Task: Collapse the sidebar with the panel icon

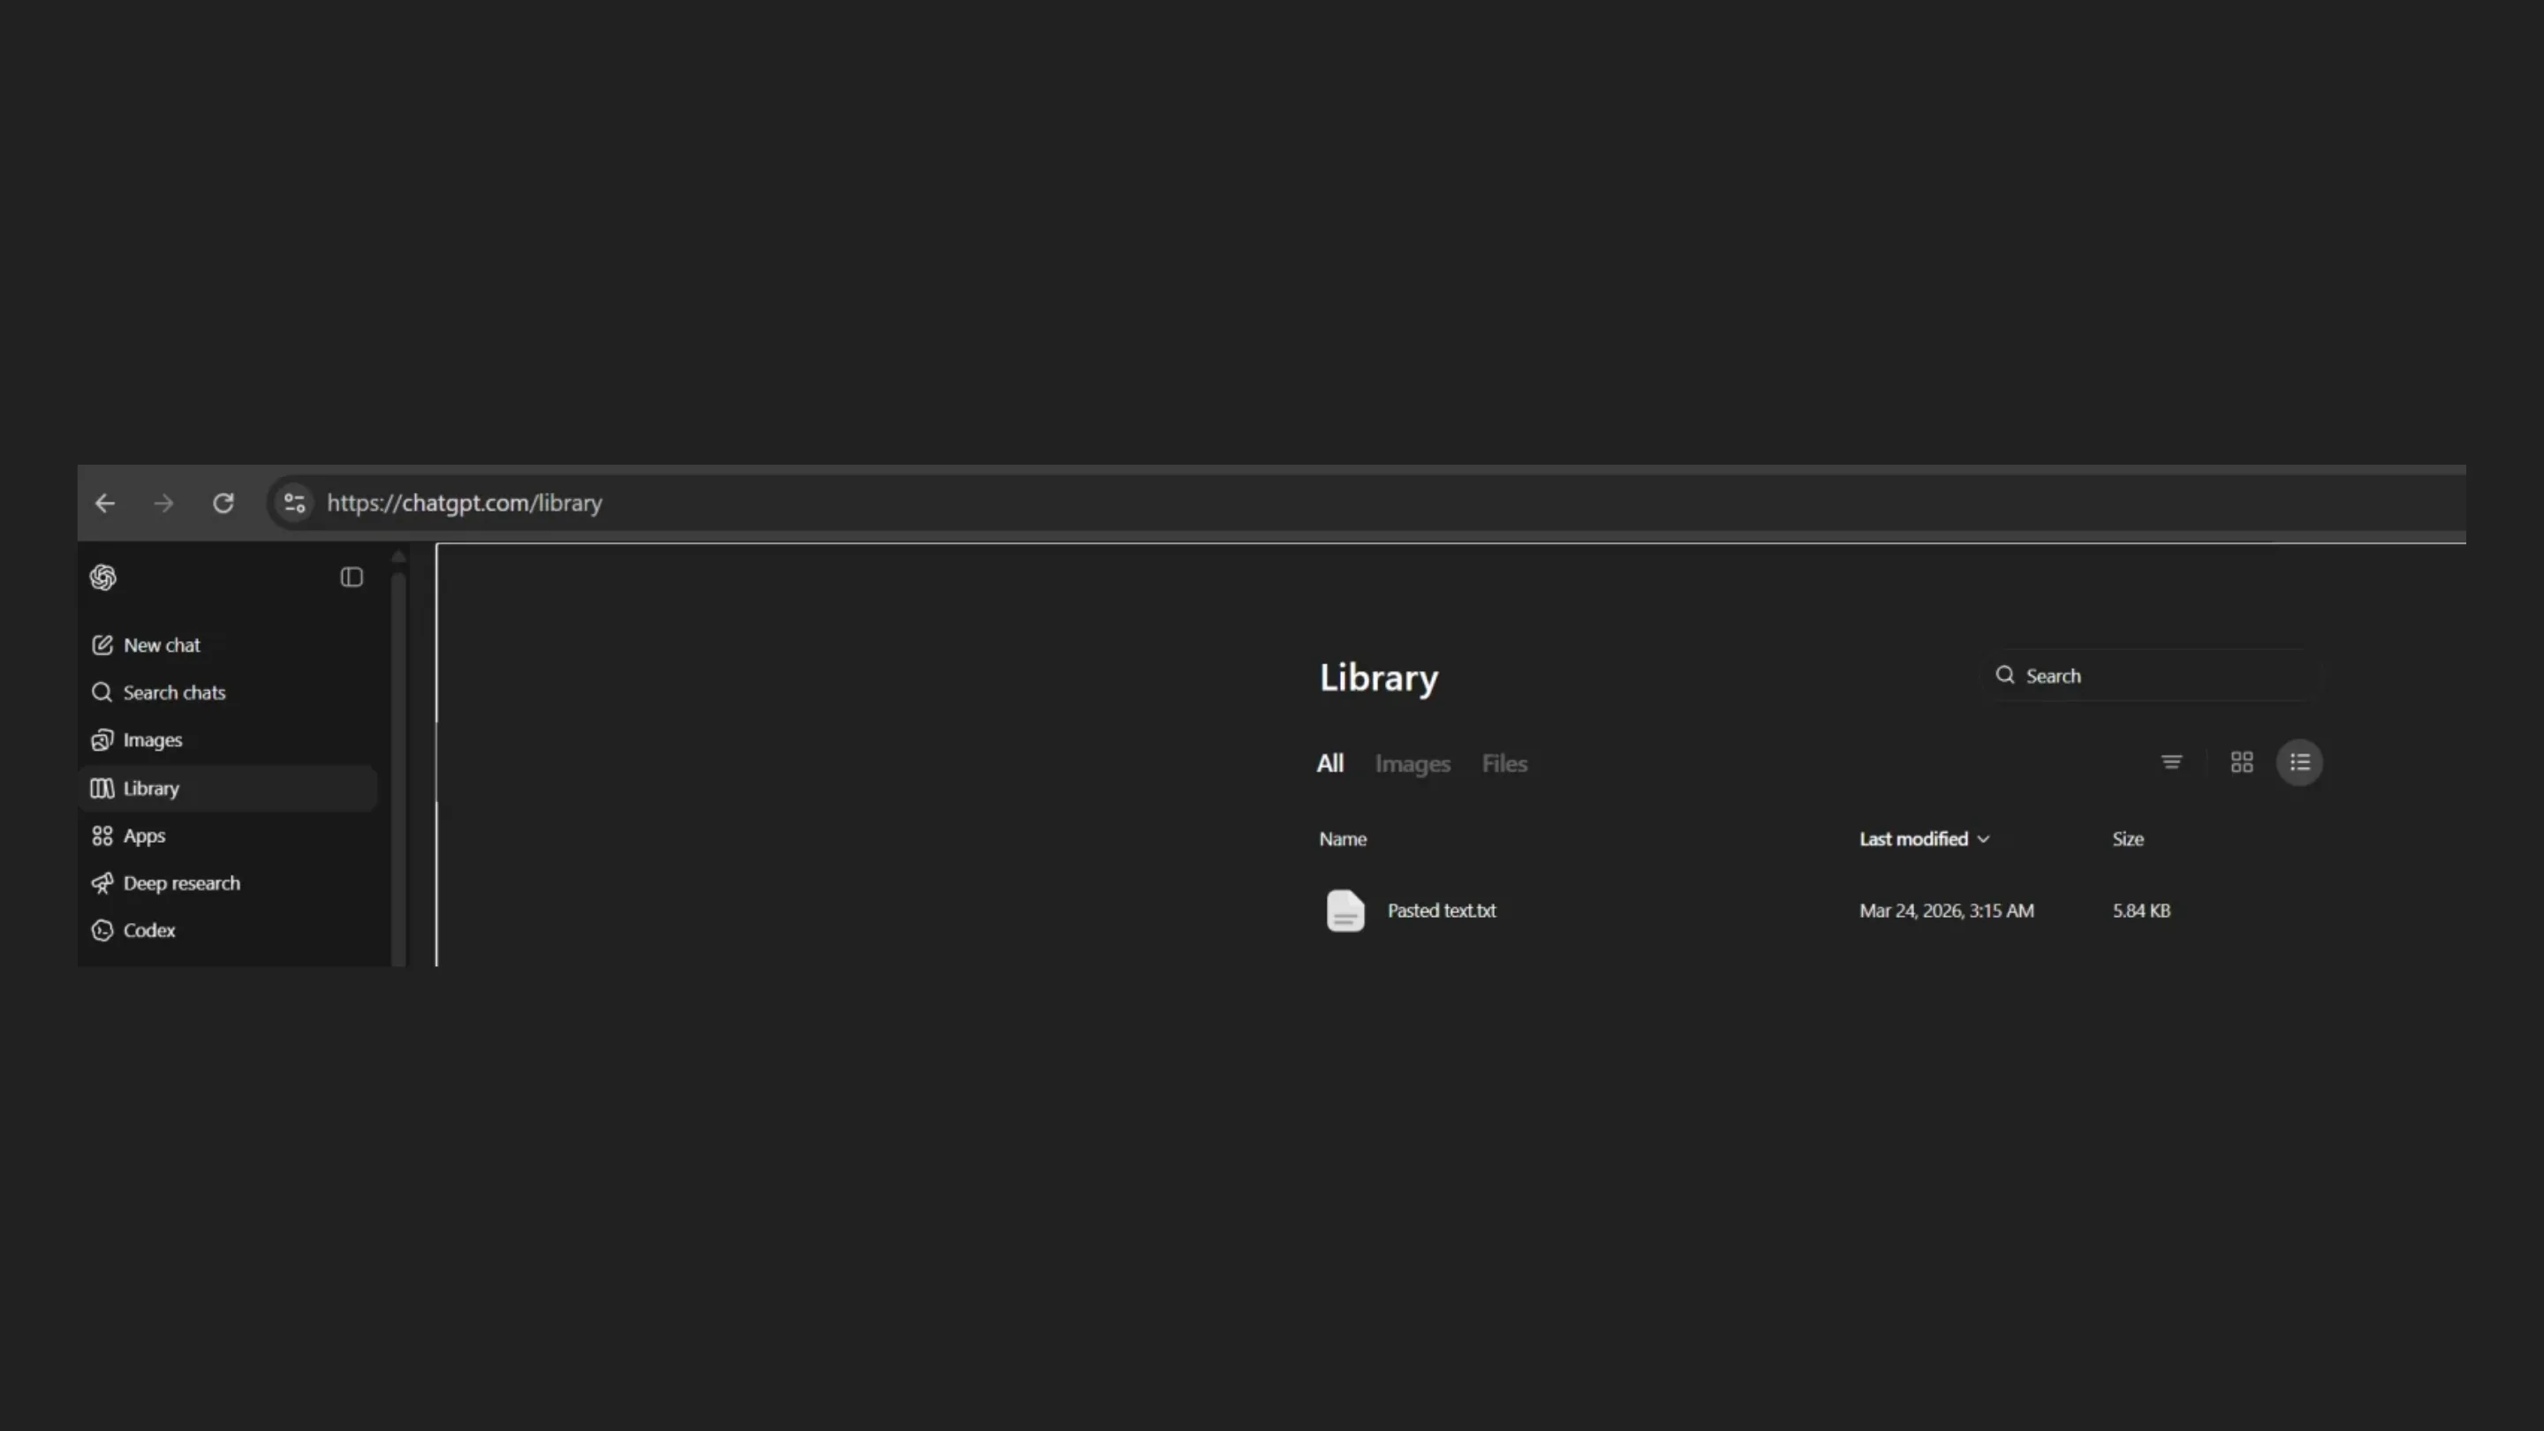Action: click(352, 578)
